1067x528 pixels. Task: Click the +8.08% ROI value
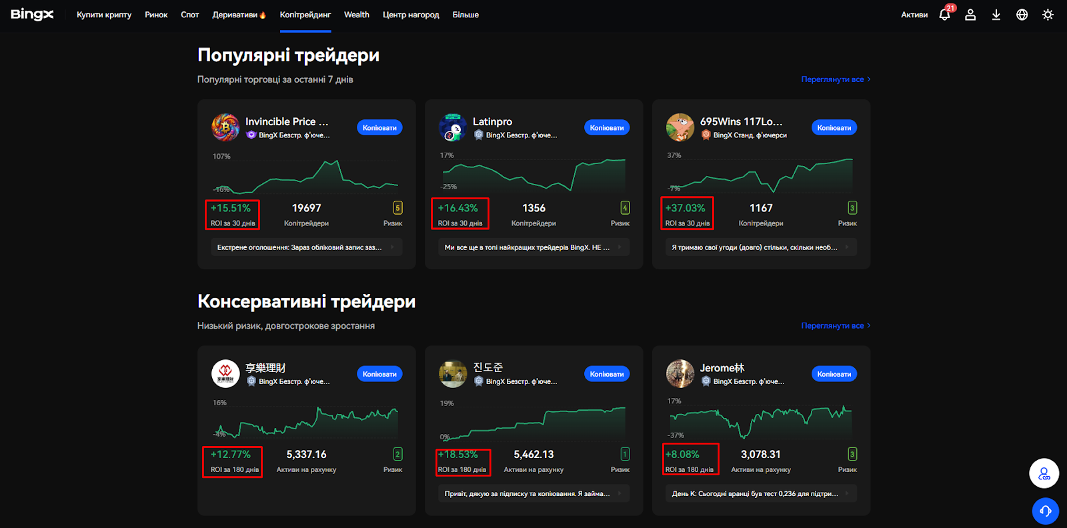coord(682,454)
